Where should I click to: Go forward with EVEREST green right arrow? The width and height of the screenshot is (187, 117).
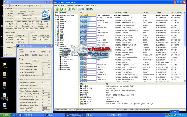point(61,9)
